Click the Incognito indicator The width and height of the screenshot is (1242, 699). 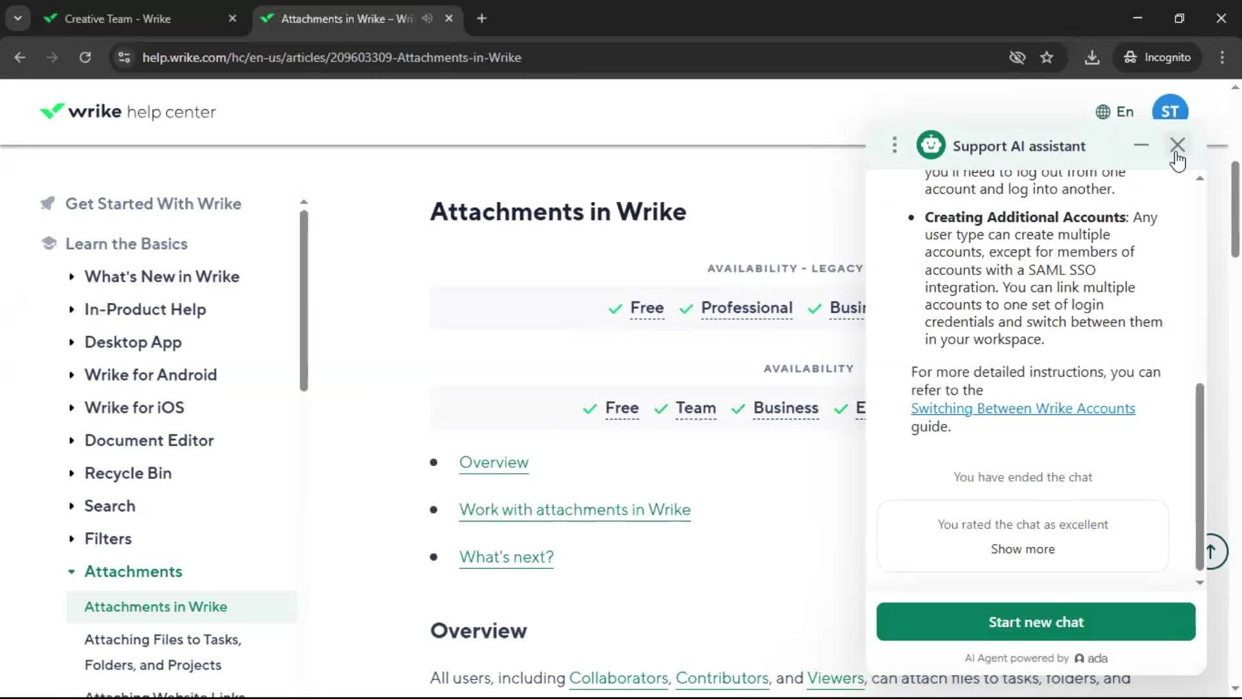tap(1157, 58)
